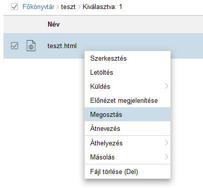Image resolution: width=203 pixels, height=188 pixels.
Task: Choose Szerkesztés from the context menu
Action: pyautogui.click(x=127, y=58)
